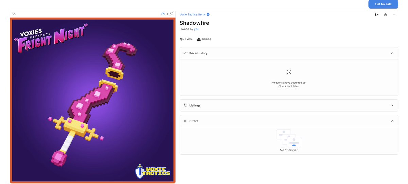This screenshot has width=408, height=184.
Task: Click the eye views icon
Action: [x=182, y=39]
